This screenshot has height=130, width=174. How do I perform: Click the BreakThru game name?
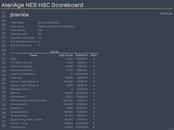point(17,108)
